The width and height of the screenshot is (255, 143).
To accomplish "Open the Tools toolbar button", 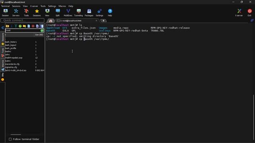I will 26,13.
